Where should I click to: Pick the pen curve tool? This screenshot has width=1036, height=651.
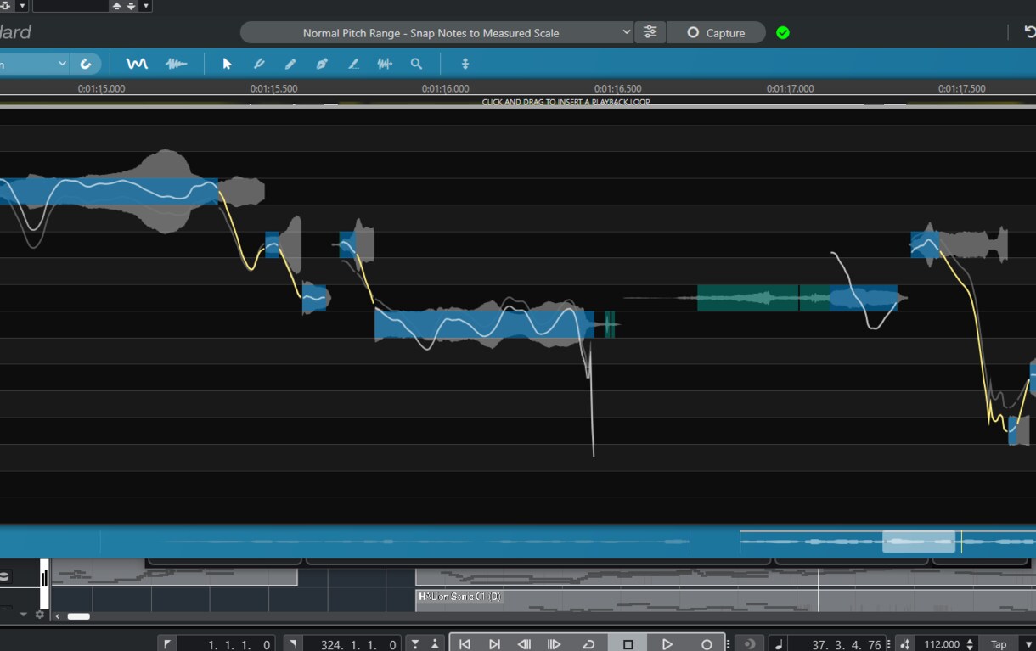point(322,64)
